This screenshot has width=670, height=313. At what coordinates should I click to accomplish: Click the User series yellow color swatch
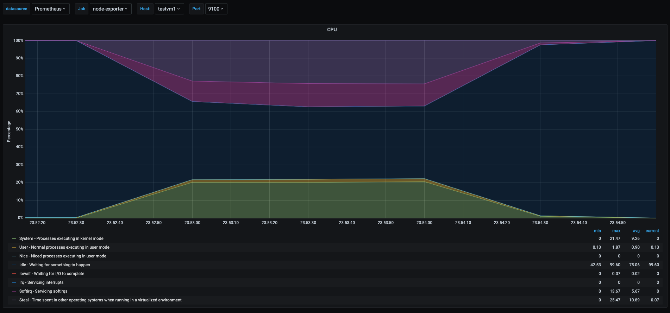point(14,247)
